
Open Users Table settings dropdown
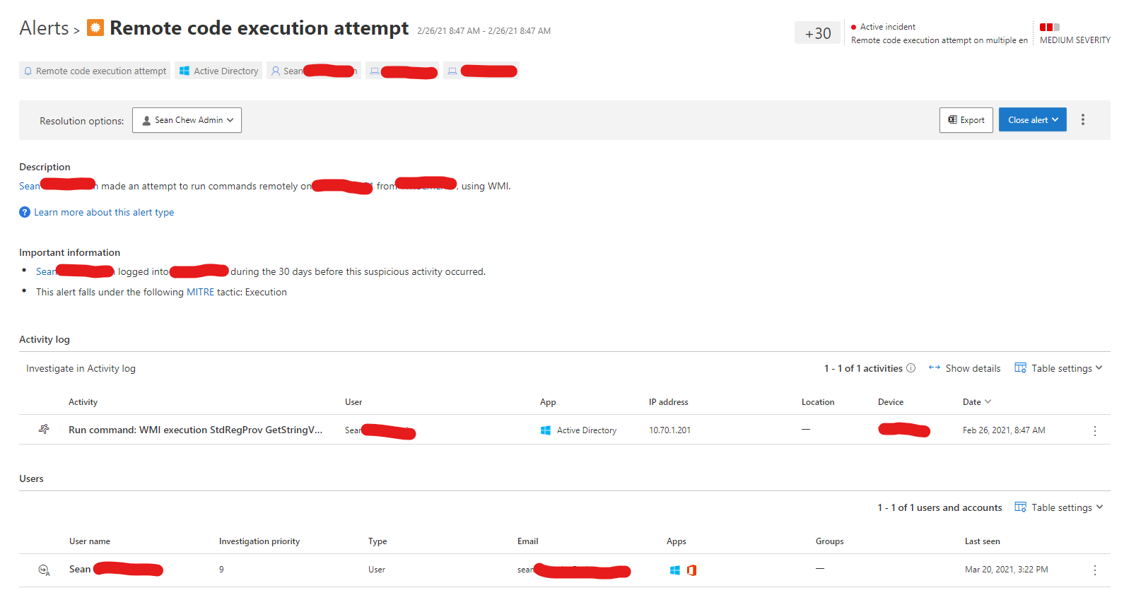[x=1058, y=507]
